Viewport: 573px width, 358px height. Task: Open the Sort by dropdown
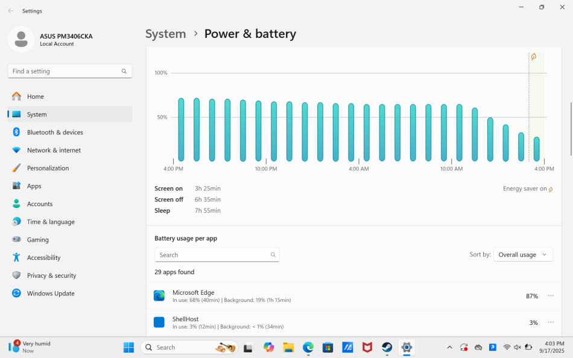(523, 254)
